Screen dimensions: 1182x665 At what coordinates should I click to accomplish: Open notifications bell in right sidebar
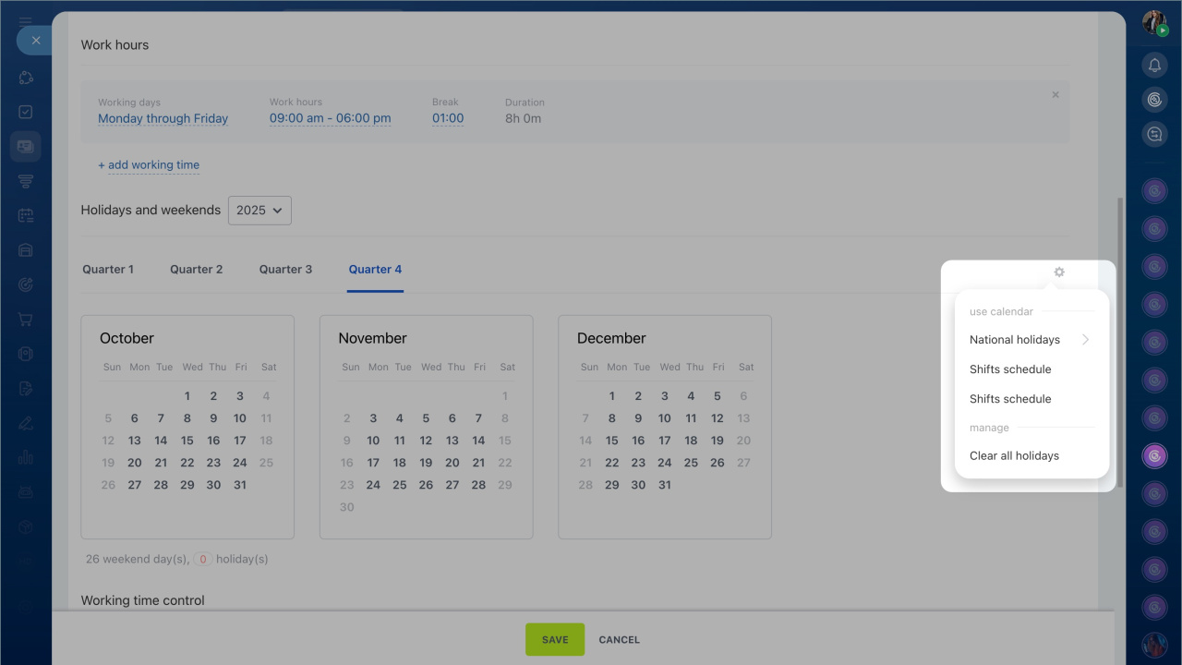(x=1154, y=65)
